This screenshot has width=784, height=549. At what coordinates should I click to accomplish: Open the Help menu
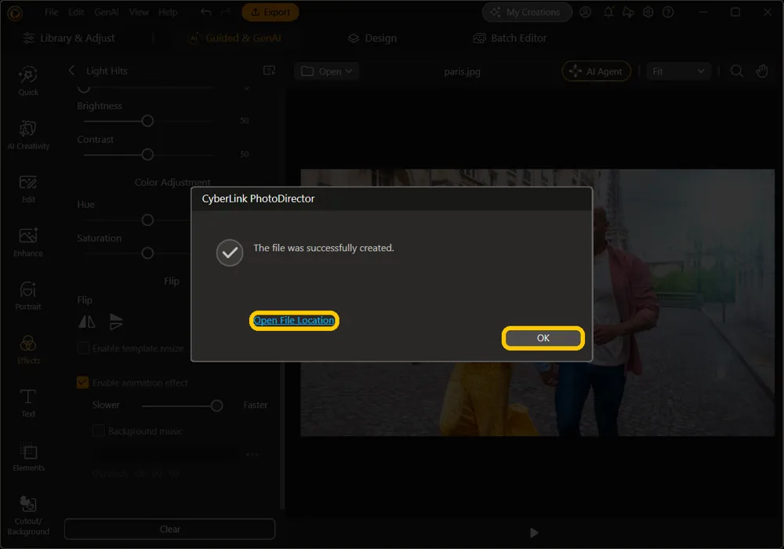pos(168,12)
